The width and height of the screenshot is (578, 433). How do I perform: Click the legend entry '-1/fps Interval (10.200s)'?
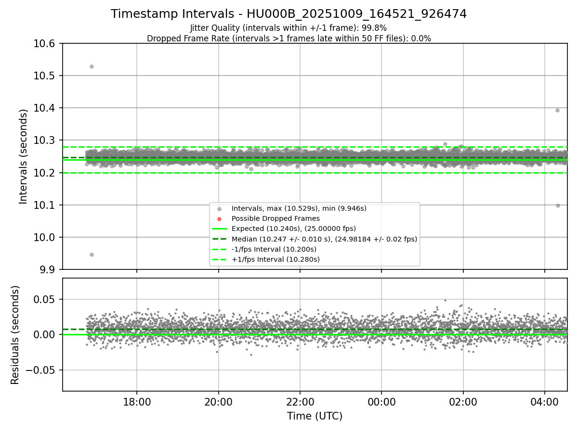point(274,249)
